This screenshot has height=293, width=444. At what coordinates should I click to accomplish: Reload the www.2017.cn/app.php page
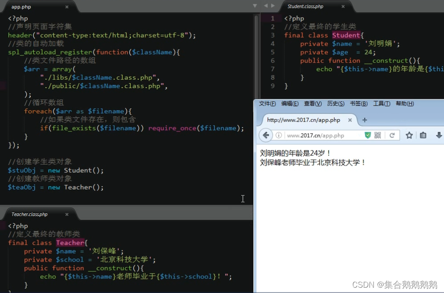[x=392, y=135]
